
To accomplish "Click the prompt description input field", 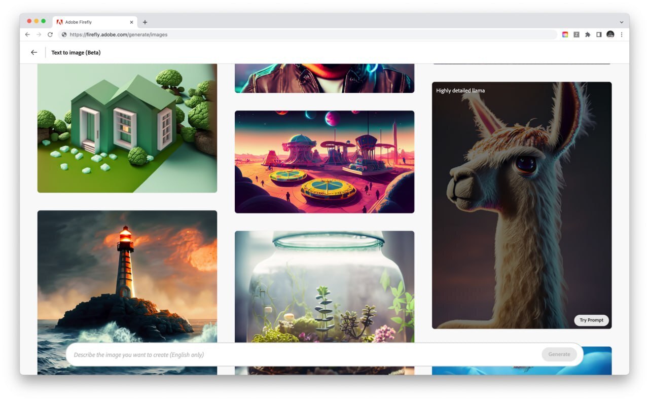I will click(x=304, y=354).
